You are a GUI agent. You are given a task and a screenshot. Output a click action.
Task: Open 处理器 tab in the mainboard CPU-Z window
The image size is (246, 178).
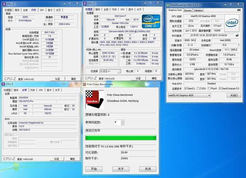point(7,90)
